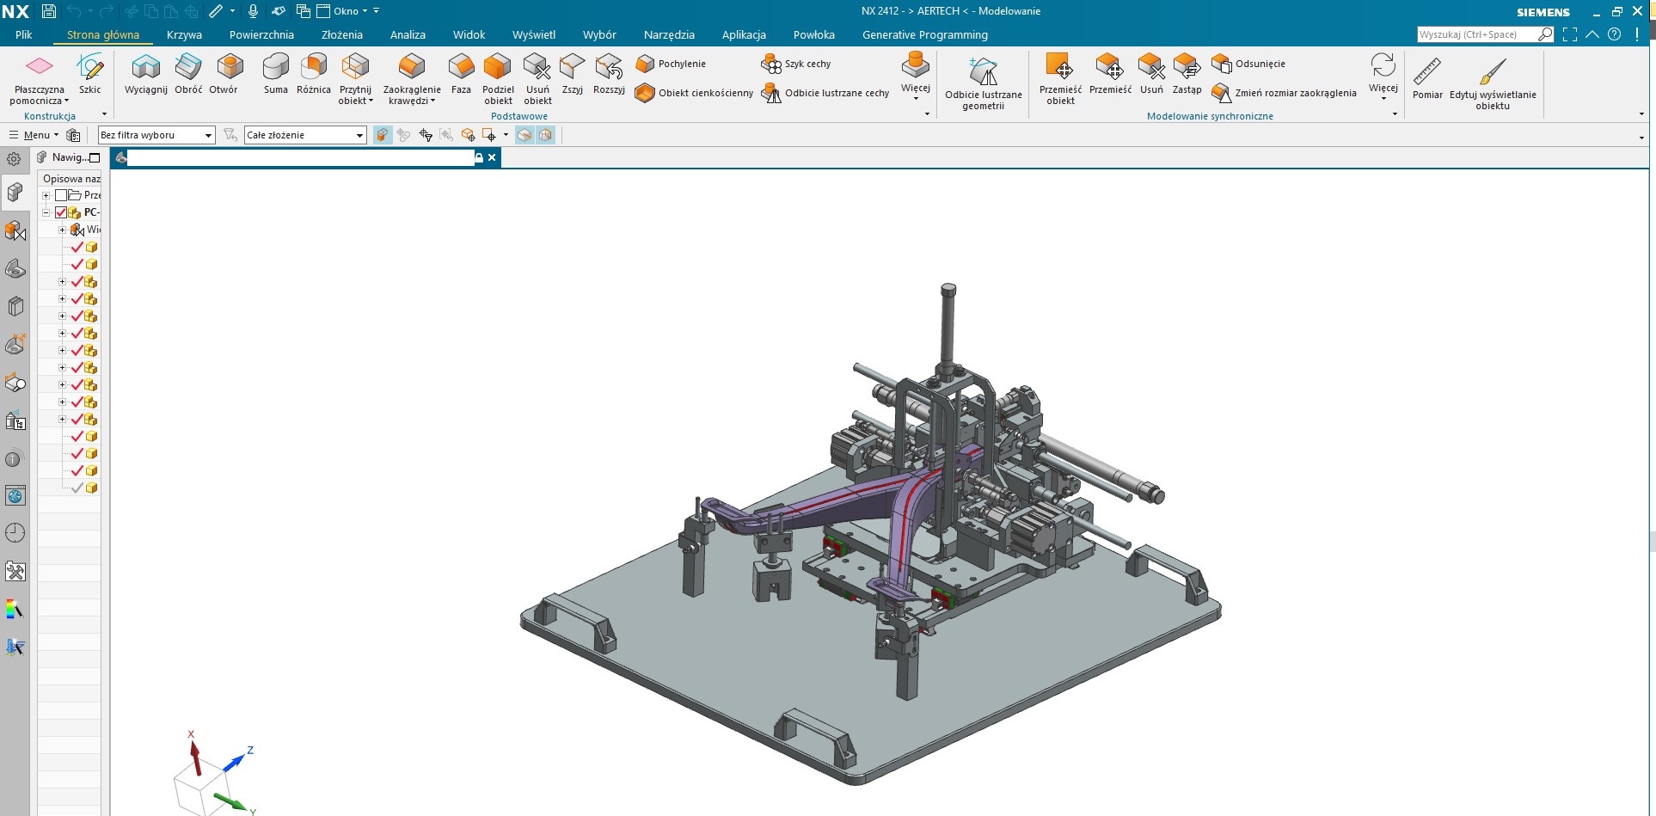Switch to the Złożenia ribbon tab

[341, 34]
